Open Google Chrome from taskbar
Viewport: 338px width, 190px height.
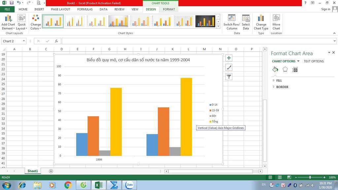[68, 185]
